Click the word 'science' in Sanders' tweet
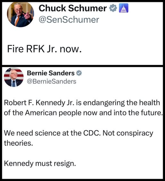The width and height of the screenshot is (165, 181). 48,133
